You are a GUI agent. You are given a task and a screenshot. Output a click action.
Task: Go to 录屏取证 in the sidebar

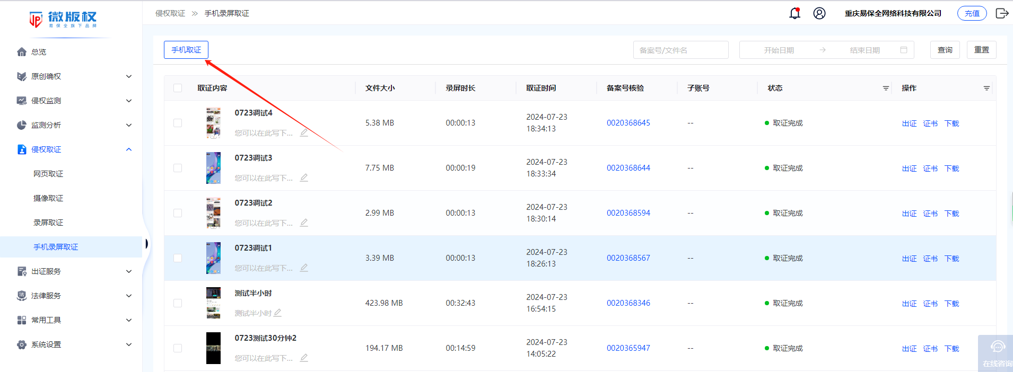48,223
